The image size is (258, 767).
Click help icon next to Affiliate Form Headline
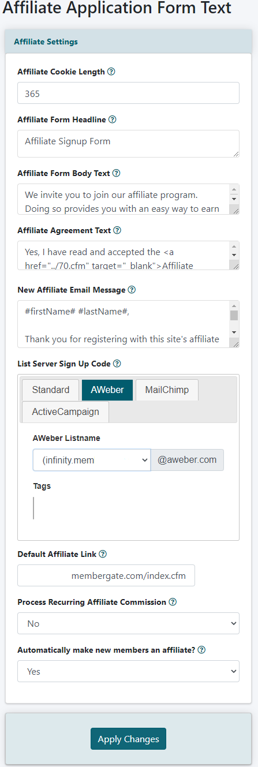coord(113,120)
